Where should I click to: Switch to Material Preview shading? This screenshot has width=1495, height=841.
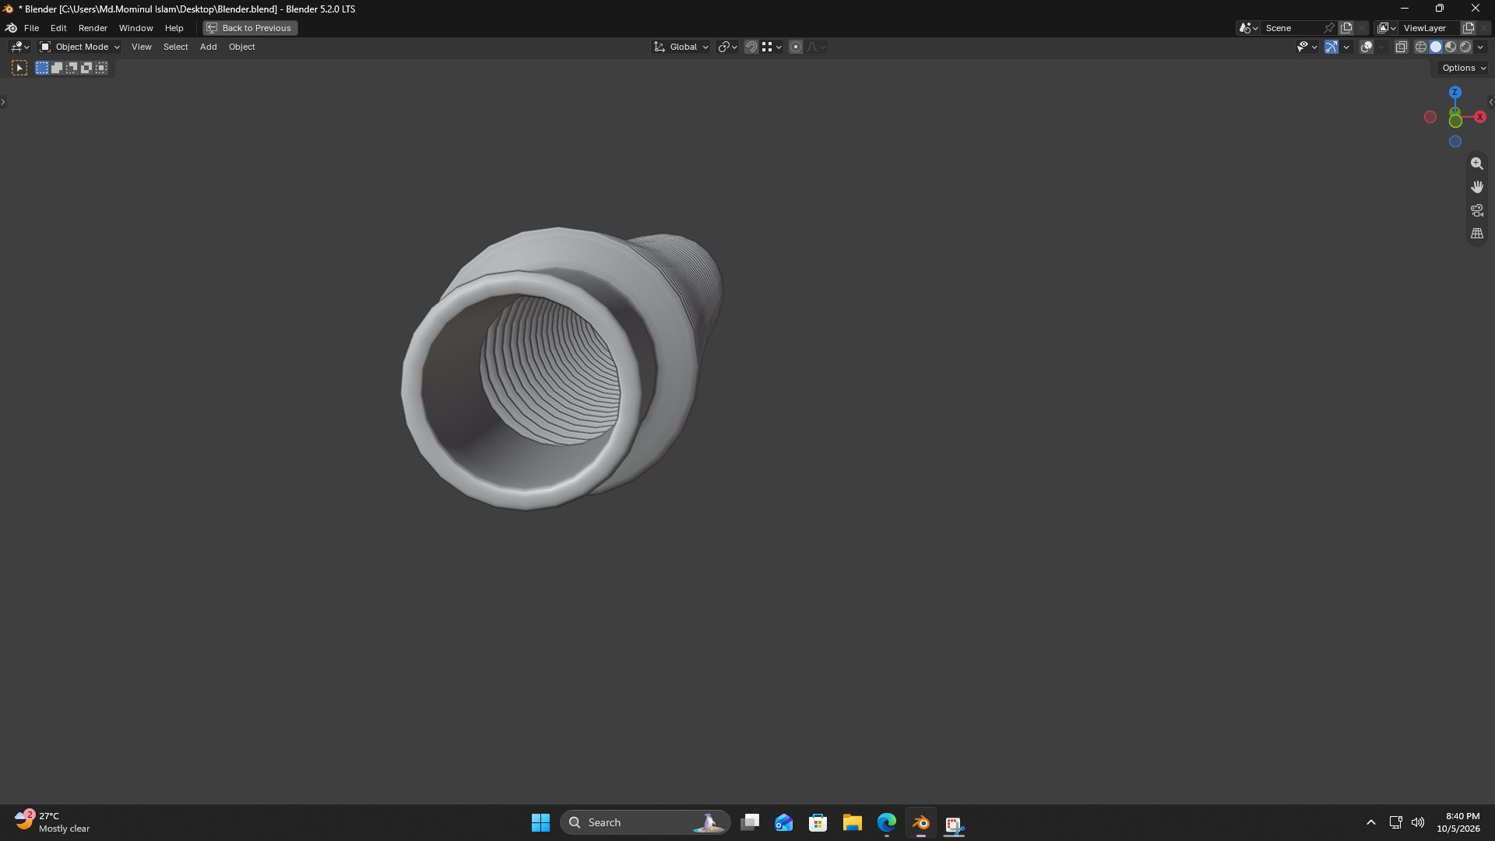coord(1451,47)
